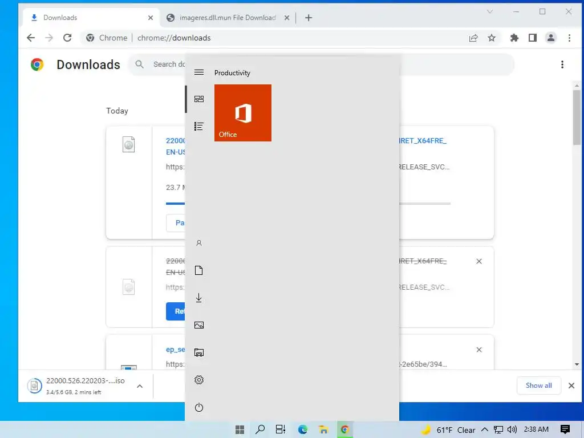
Task: Open Chrome tab search dropdown arrow
Action: pos(490,11)
